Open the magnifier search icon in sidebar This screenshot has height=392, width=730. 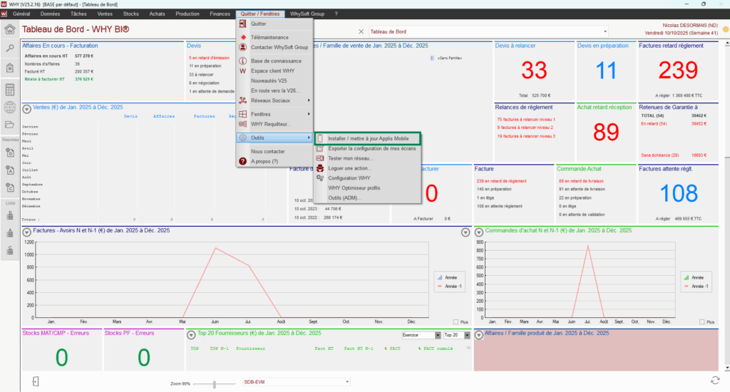pos(10,48)
